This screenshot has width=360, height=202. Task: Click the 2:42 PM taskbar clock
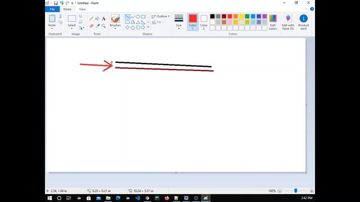point(307,198)
